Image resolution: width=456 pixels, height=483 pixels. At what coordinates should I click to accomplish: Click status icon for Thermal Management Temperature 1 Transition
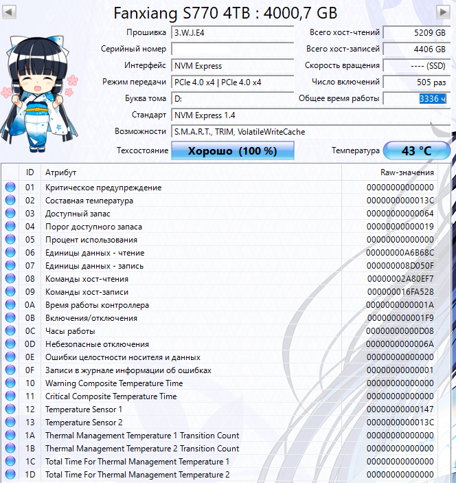[x=10, y=435]
